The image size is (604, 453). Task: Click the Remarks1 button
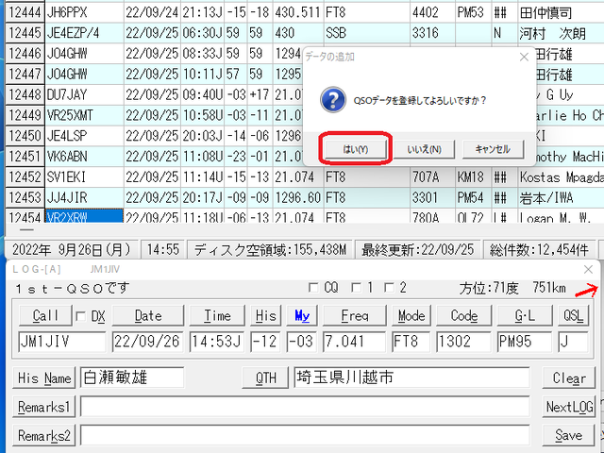coord(44,407)
